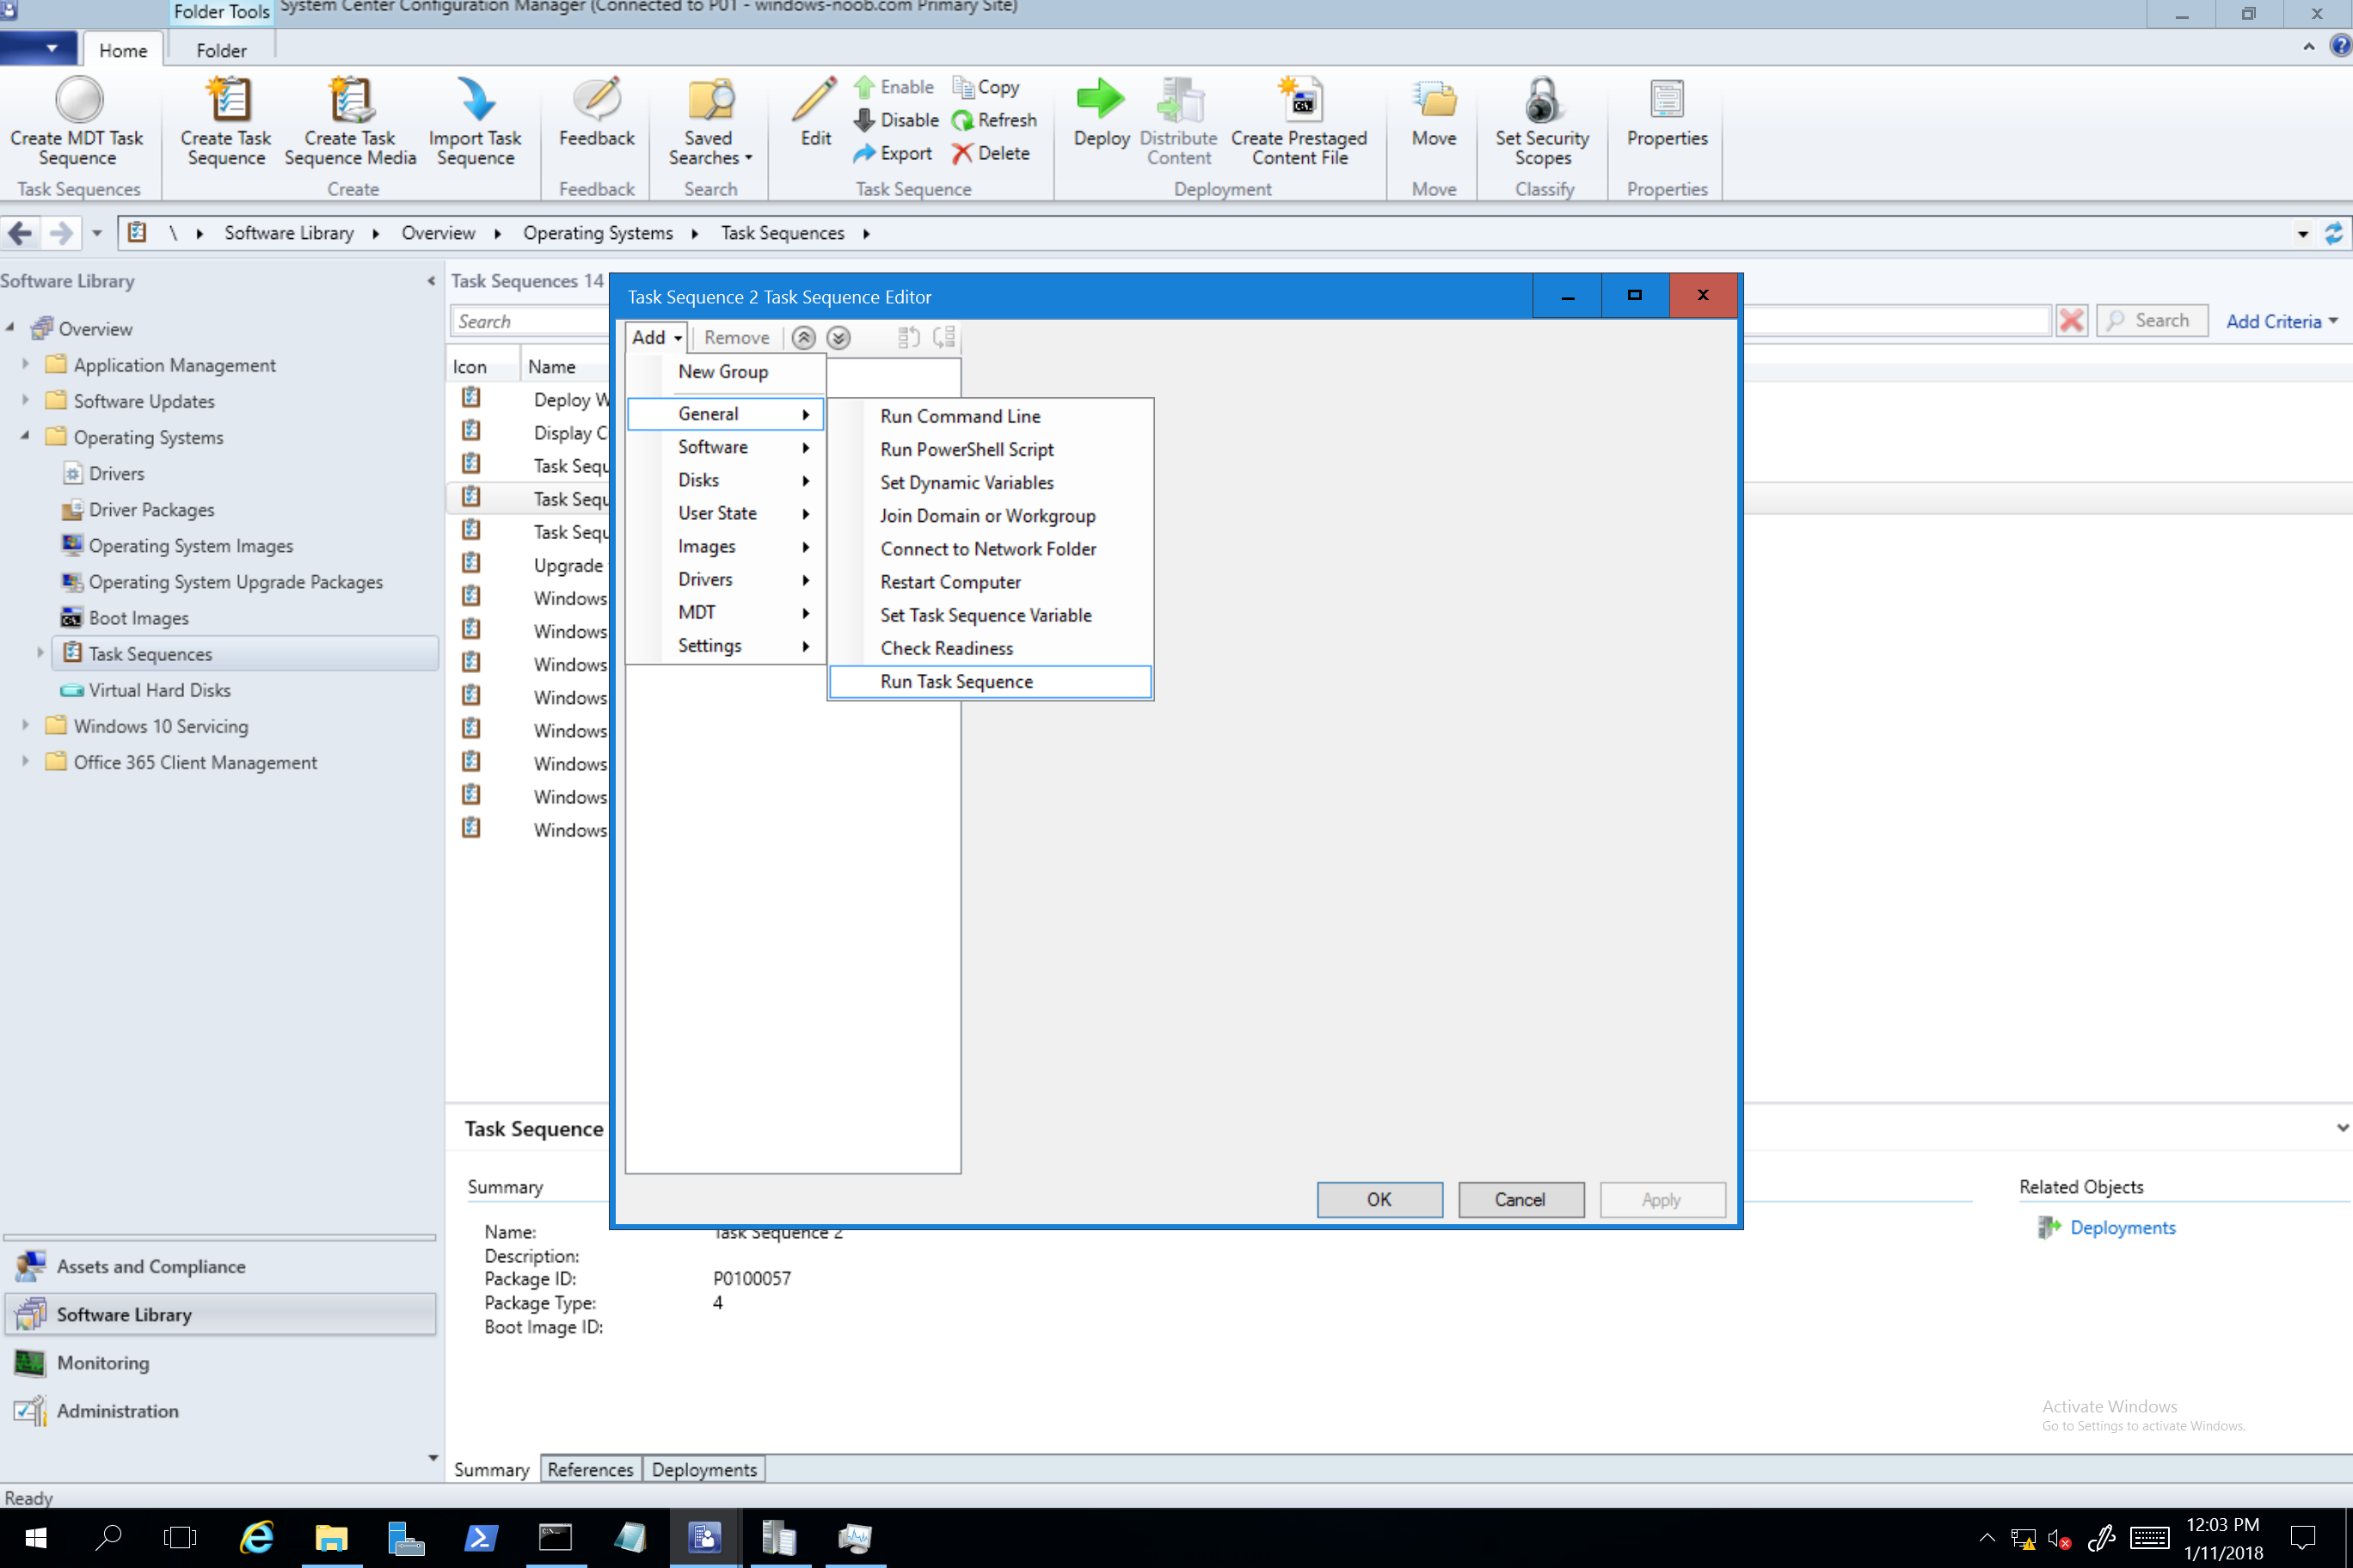Image resolution: width=2353 pixels, height=1568 pixels.
Task: Expand Office 365 Client Management node
Action: pyautogui.click(x=26, y=762)
